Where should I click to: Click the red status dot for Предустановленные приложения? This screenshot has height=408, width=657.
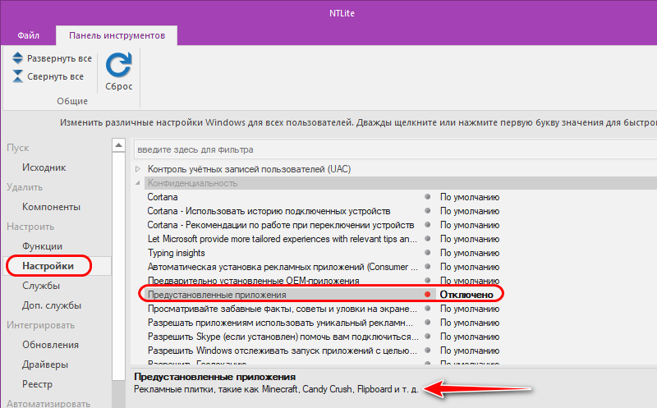click(x=427, y=295)
